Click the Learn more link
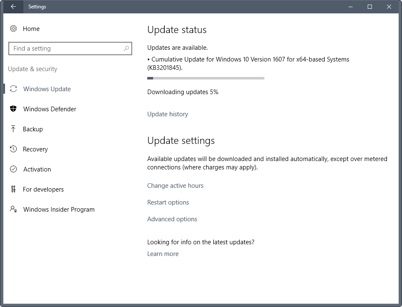The width and height of the screenshot is (402, 307). [x=163, y=254]
